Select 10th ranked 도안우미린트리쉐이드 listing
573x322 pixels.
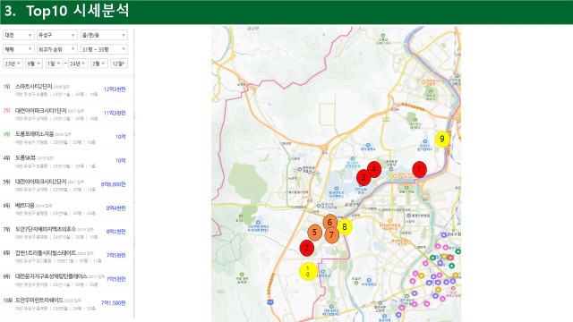click(64, 304)
